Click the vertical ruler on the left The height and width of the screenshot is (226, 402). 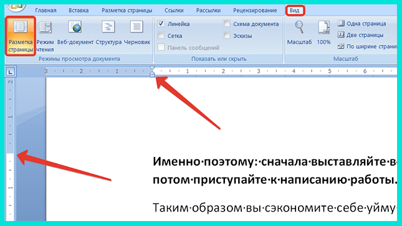pyautogui.click(x=10, y=149)
